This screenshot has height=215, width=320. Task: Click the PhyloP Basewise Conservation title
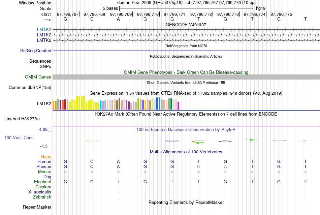[186, 130]
